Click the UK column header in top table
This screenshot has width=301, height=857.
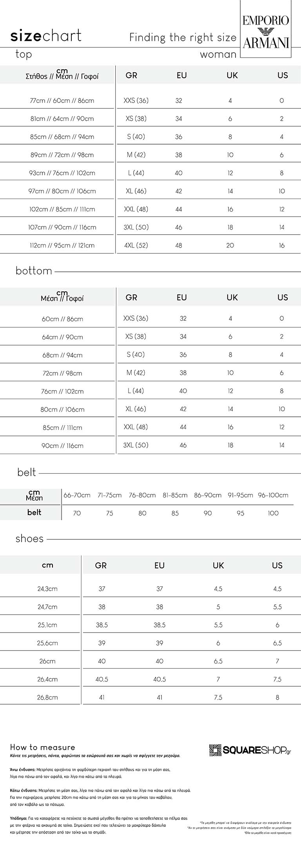[232, 75]
